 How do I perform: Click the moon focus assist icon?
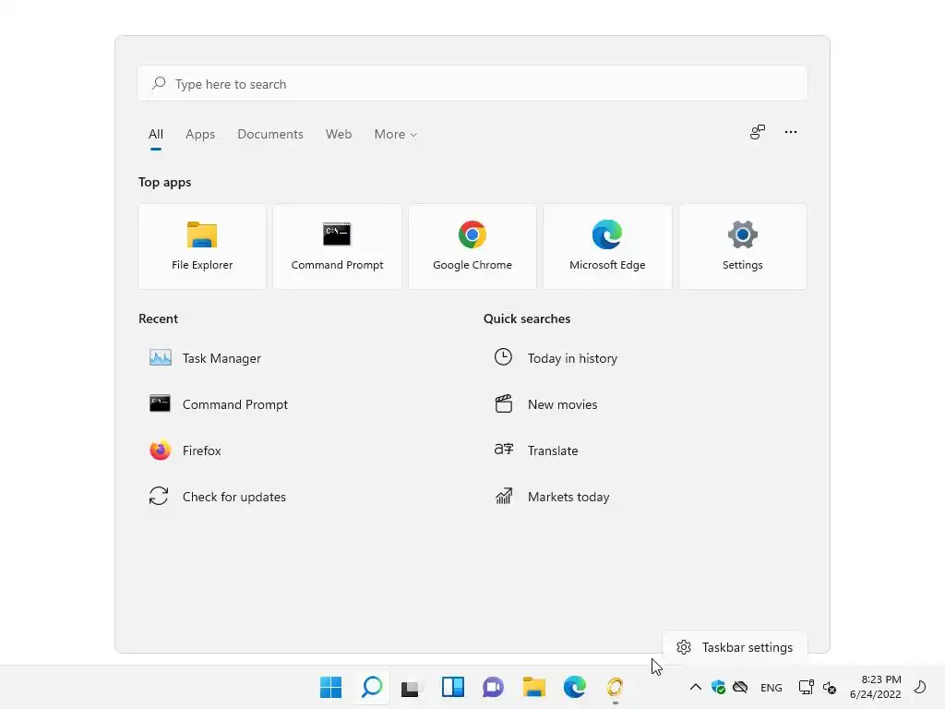[920, 687]
